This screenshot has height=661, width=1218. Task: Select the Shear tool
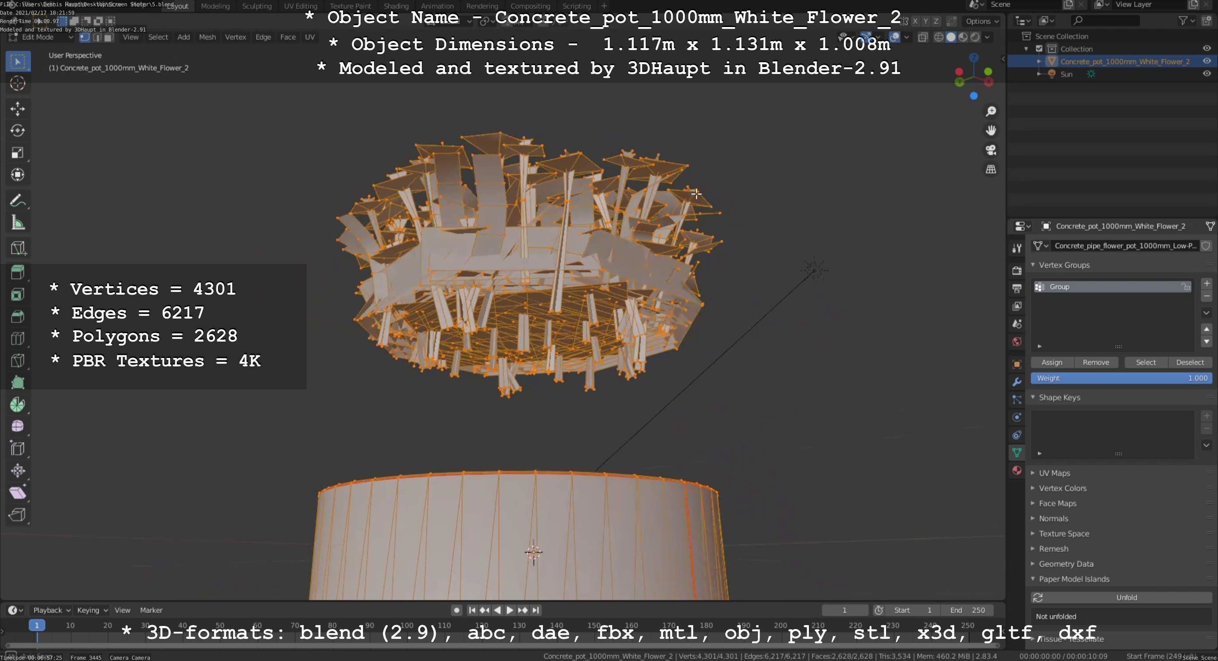[x=18, y=493]
